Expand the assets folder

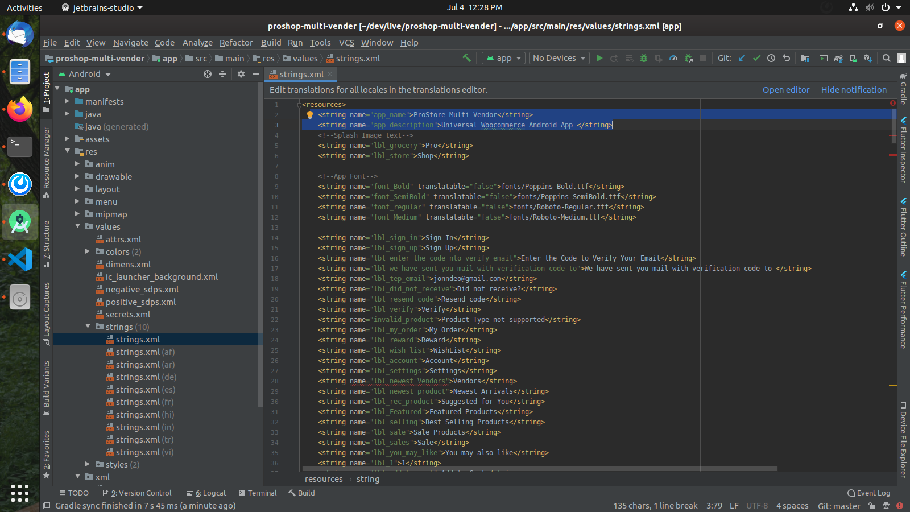click(67, 139)
